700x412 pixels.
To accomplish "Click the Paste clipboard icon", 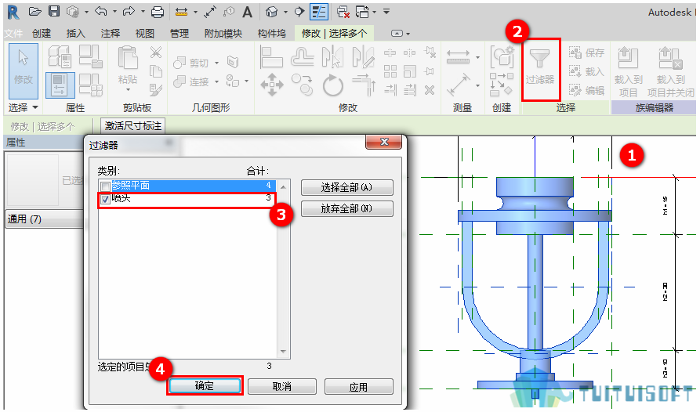I will pos(127,59).
